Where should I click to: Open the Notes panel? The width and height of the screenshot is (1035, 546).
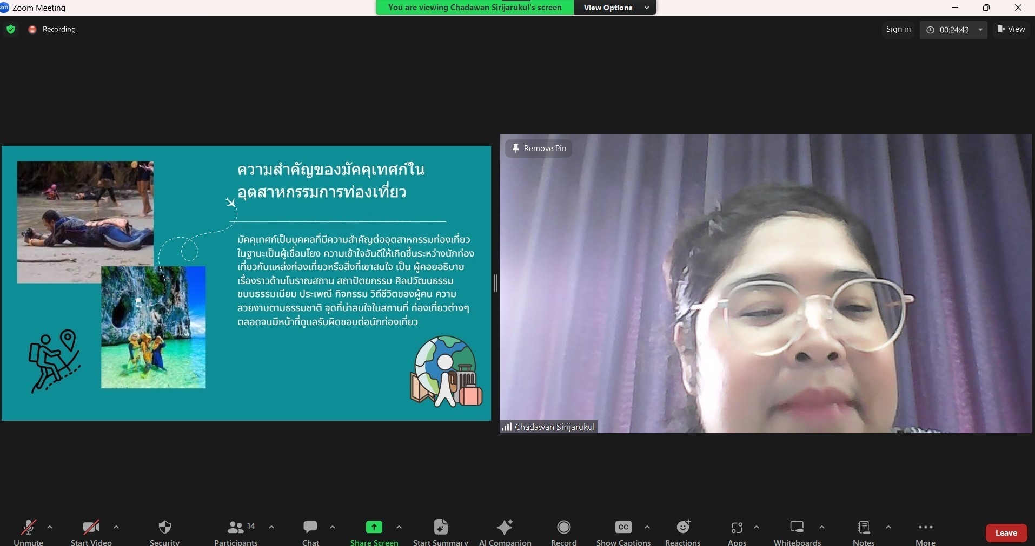coord(864,532)
